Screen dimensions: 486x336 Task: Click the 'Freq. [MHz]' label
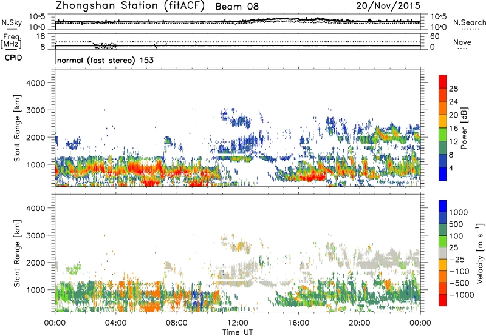(11, 41)
